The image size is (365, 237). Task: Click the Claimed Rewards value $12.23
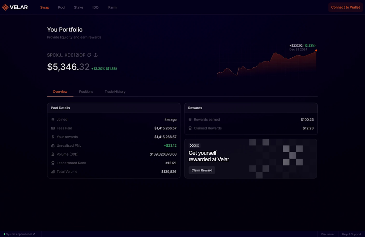click(308, 128)
